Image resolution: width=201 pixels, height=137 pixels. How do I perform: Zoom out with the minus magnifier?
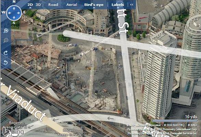pyautogui.click(x=6, y=40)
